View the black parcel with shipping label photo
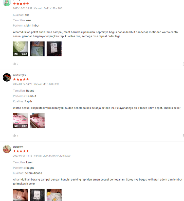The height and width of the screenshot is (201, 184). (54, 49)
